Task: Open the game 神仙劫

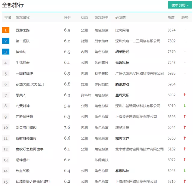Action: click(21, 52)
